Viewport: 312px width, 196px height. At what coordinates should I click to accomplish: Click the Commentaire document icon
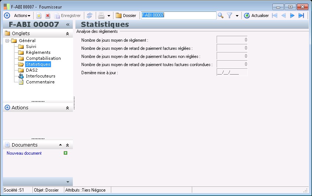pos(21,82)
